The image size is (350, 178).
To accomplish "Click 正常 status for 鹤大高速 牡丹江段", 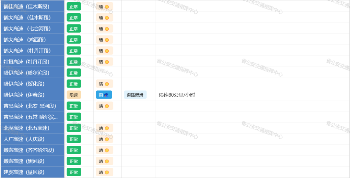I will click(x=74, y=51).
